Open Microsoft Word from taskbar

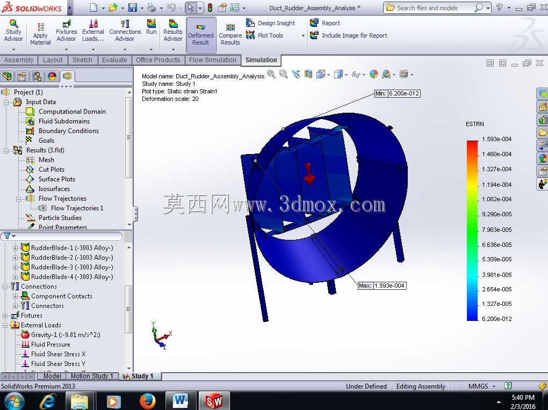(181, 401)
